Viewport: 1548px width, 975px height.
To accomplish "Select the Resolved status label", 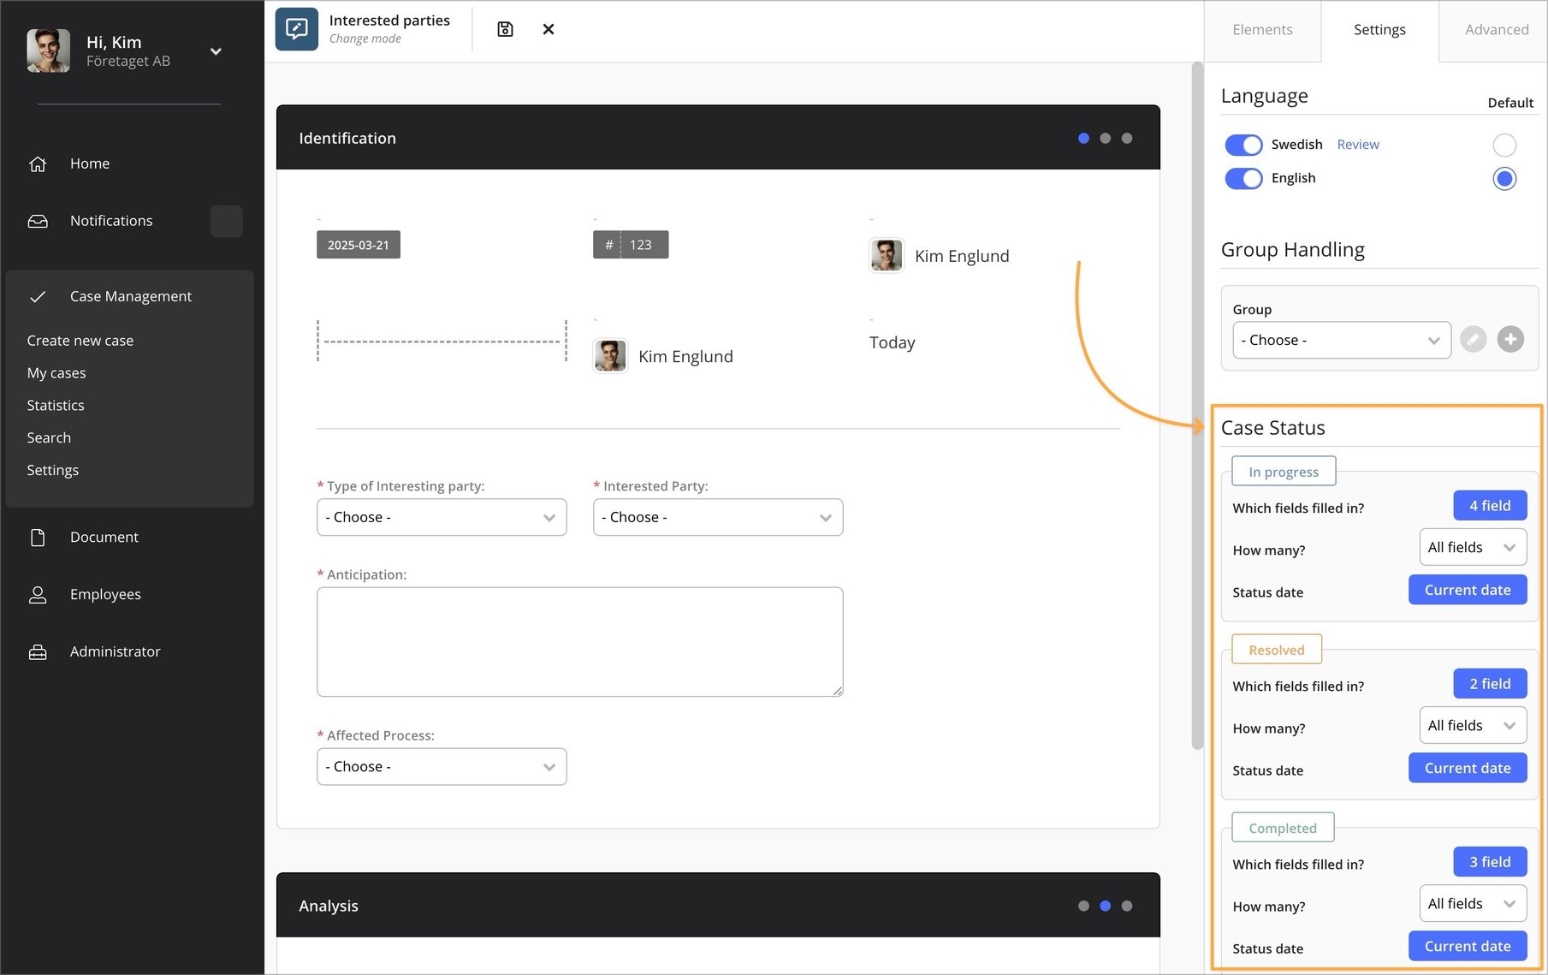I will [1277, 650].
